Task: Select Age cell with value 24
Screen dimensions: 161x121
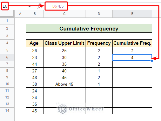Action: [35, 91]
